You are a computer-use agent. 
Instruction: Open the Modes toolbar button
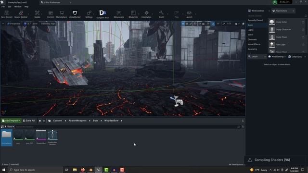point(38,14)
